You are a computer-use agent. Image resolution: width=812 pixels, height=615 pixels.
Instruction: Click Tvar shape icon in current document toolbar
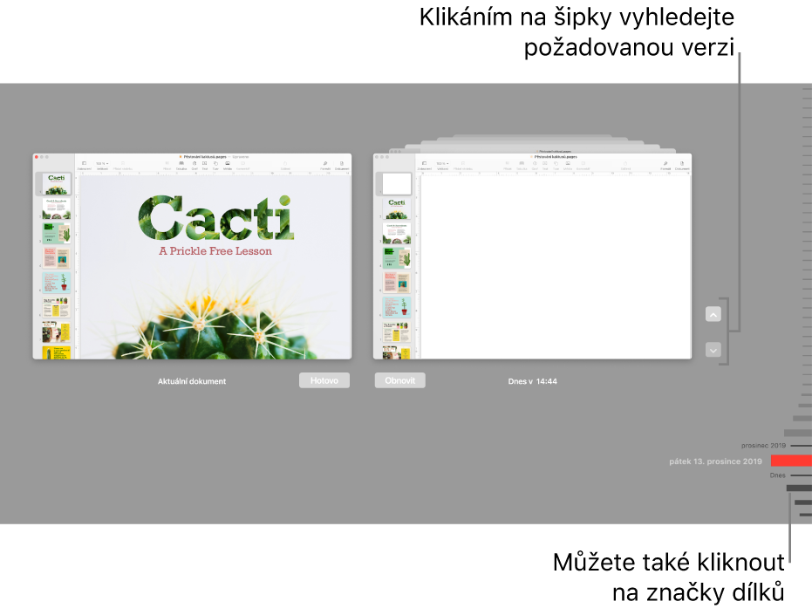tap(215, 165)
